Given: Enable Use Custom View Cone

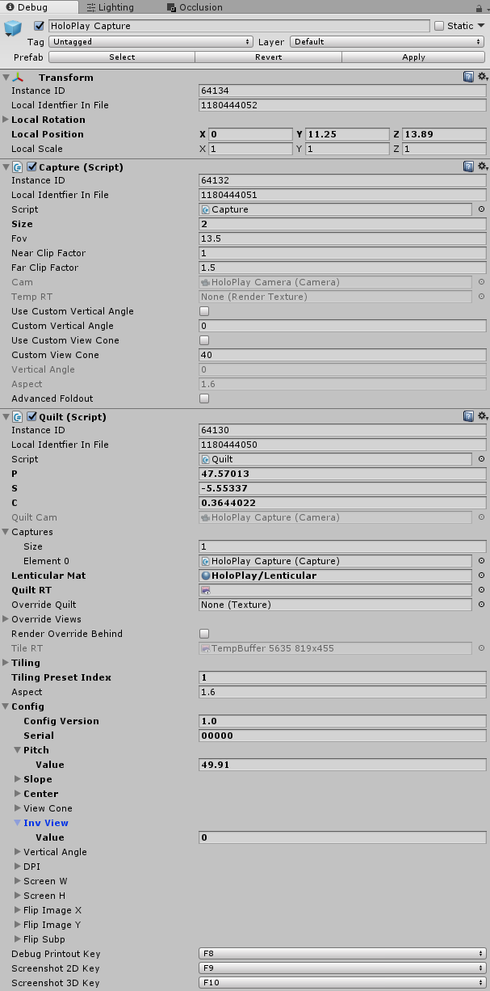Looking at the screenshot, I should pyautogui.click(x=204, y=340).
